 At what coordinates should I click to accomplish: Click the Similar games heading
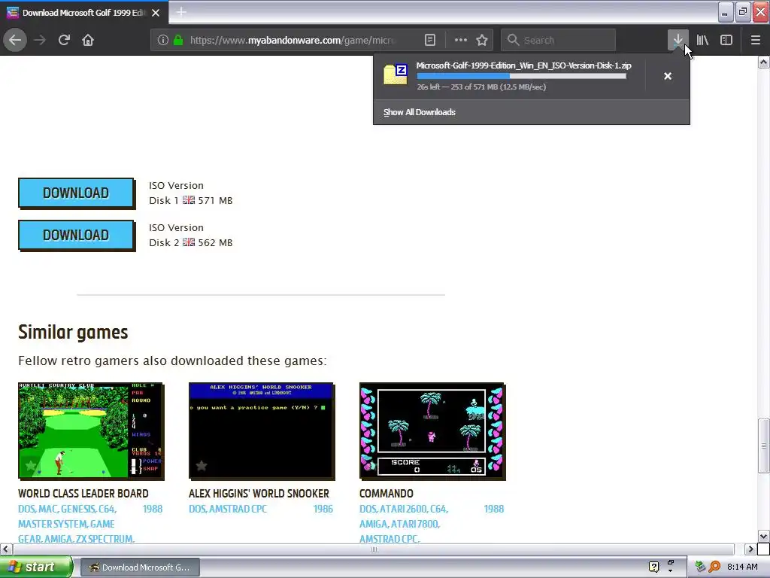[x=73, y=332]
